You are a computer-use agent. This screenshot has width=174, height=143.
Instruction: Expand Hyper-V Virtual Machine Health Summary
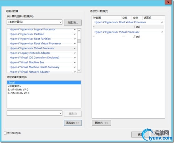click(x=75, y=67)
